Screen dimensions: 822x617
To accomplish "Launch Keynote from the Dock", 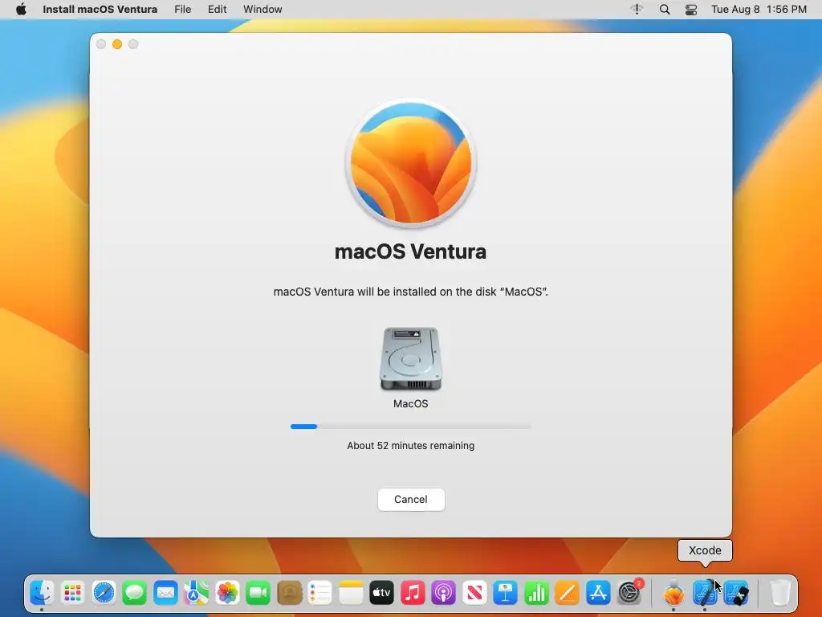I will 506,593.
